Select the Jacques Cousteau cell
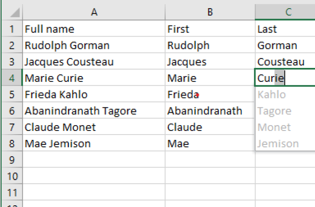 (x=94, y=61)
